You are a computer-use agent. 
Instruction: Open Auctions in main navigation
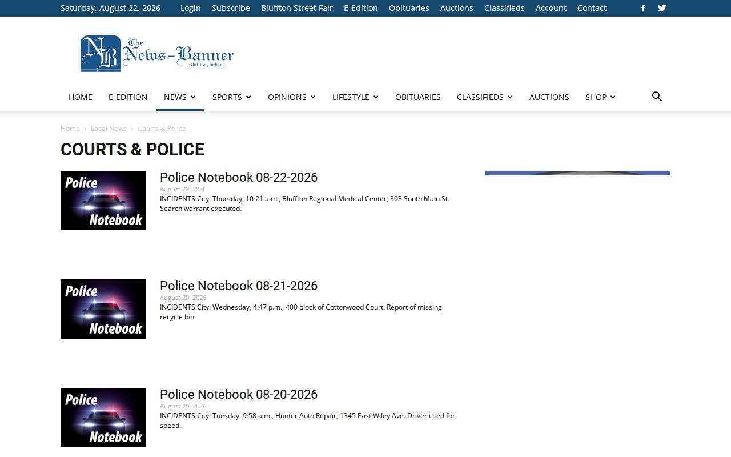pos(549,97)
